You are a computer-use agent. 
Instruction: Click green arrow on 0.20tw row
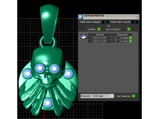pos(131,38)
